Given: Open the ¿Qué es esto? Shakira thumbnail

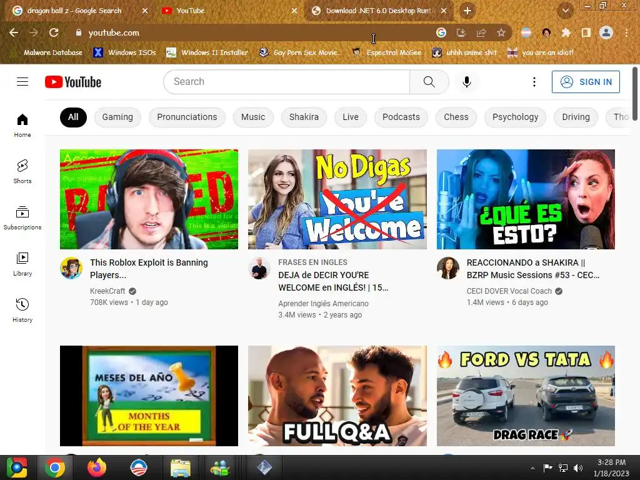Looking at the screenshot, I should (526, 199).
